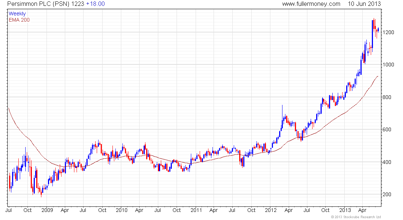Open the www.fullermoney.com link
403x220 pixels.
[x=311, y=4]
